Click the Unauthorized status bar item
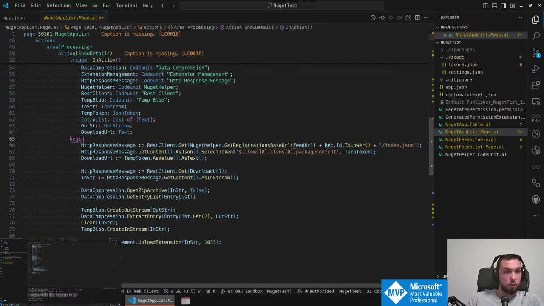Viewport: 544px width, 306px height. coord(319,291)
